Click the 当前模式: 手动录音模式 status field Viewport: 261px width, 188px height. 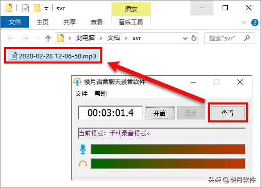coord(162,133)
